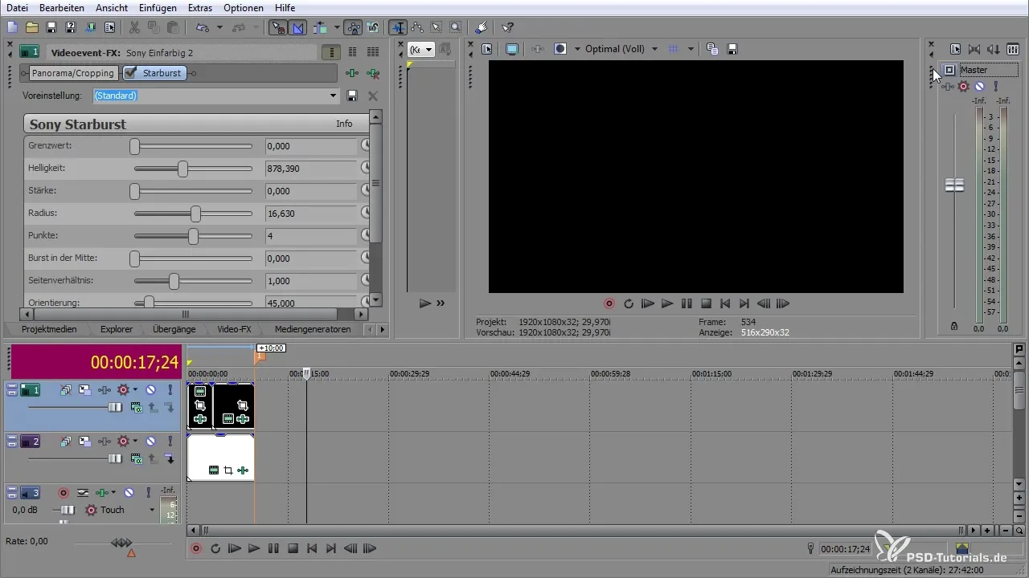
Task: Click the stop button under the preview
Action: click(706, 303)
